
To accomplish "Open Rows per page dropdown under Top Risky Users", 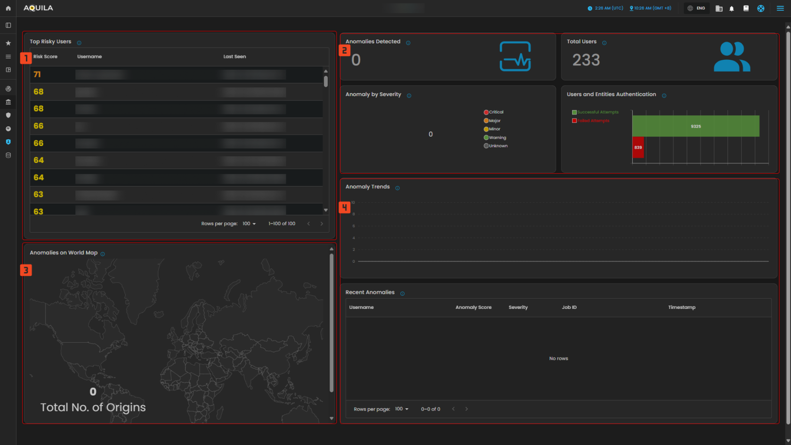I will tap(249, 223).
